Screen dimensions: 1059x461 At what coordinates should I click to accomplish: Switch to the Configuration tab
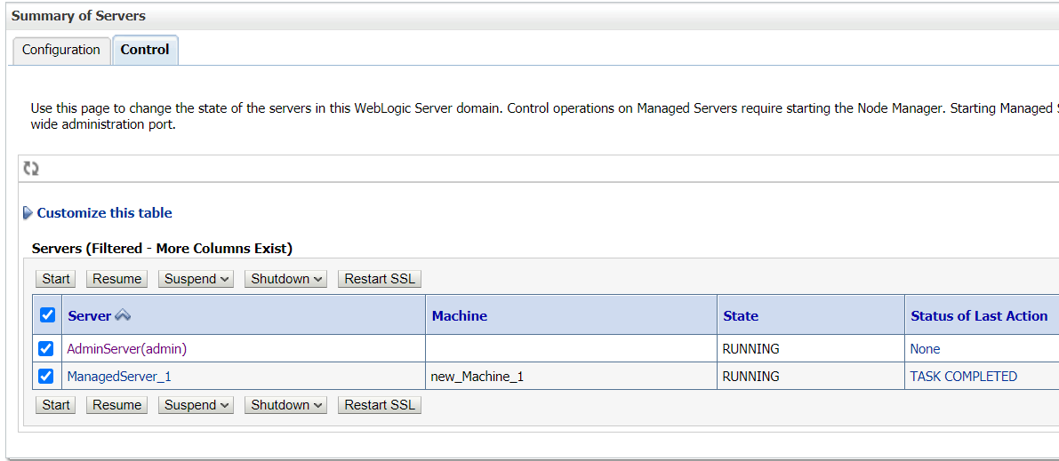click(61, 50)
